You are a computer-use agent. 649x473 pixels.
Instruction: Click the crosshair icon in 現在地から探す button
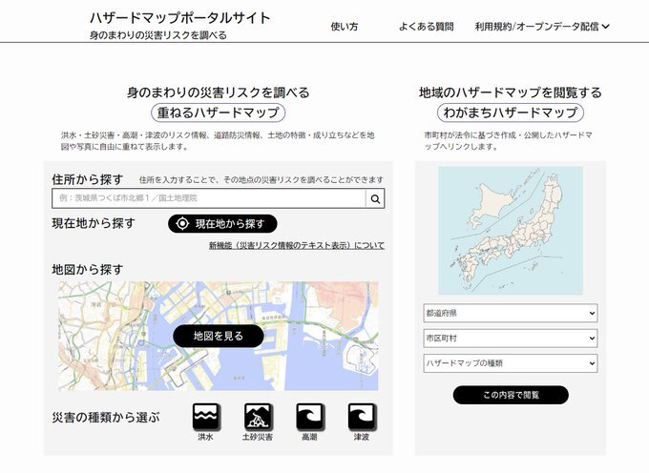pyautogui.click(x=182, y=224)
